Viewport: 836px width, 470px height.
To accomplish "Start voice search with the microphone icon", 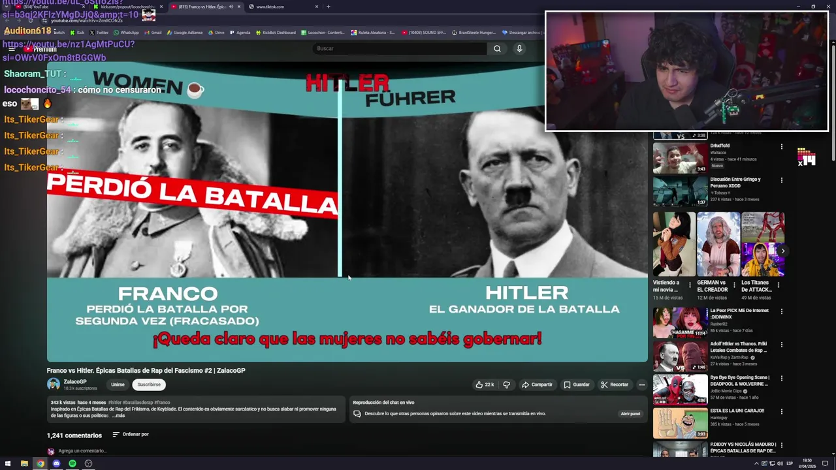I will click(x=519, y=48).
